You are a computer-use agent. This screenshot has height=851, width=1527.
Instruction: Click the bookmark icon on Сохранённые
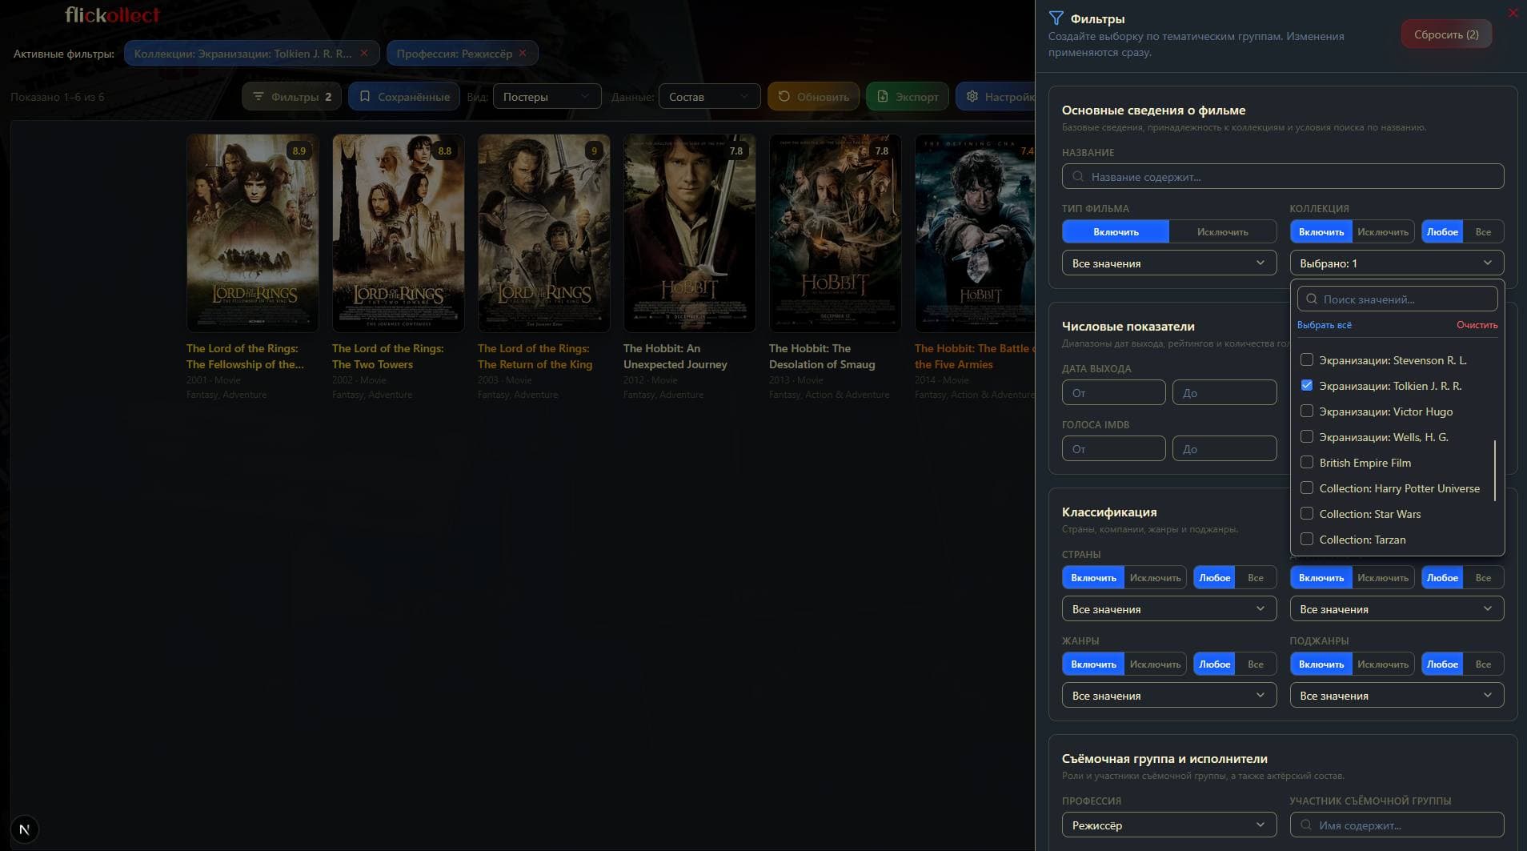[365, 97]
